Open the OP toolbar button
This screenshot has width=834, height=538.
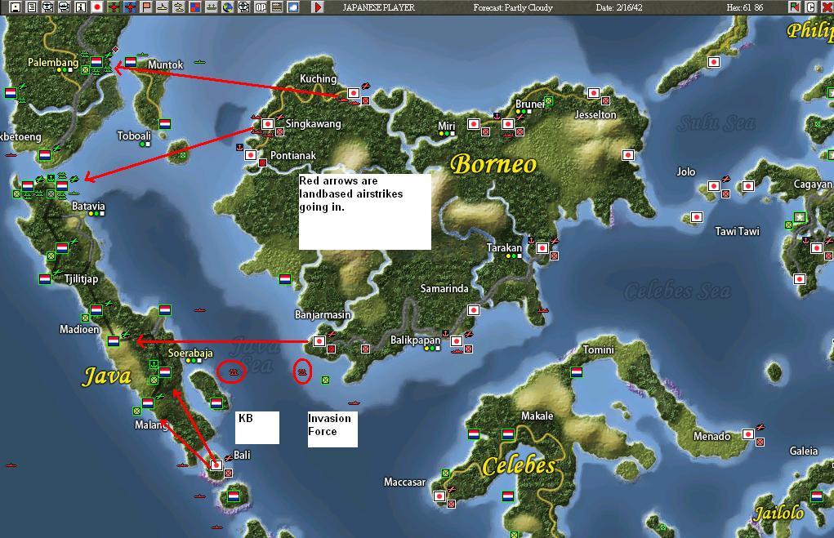point(261,7)
